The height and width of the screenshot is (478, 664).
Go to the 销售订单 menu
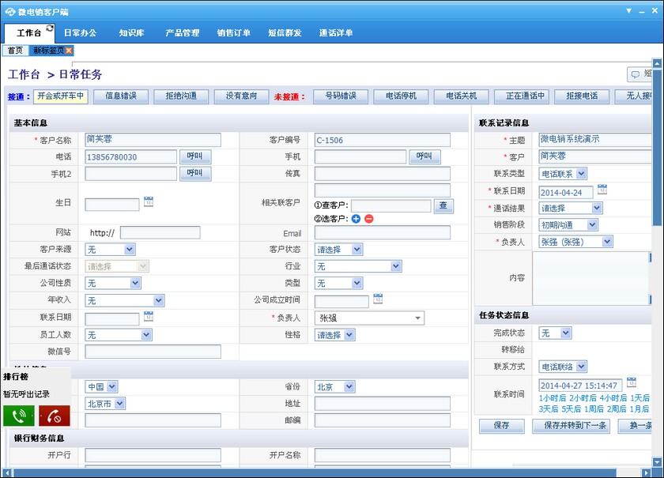pyautogui.click(x=234, y=32)
